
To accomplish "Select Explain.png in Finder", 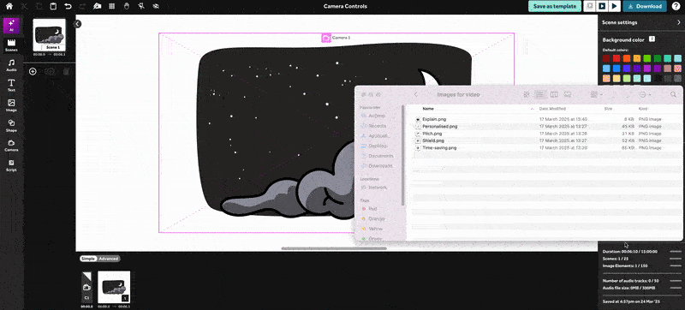I will point(434,119).
